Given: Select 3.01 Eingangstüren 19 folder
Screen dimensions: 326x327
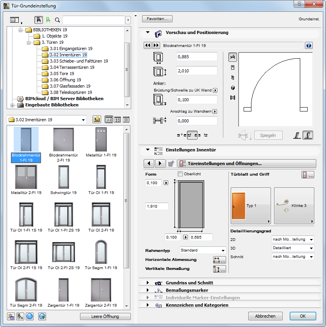Looking at the screenshot, I should (71, 49).
